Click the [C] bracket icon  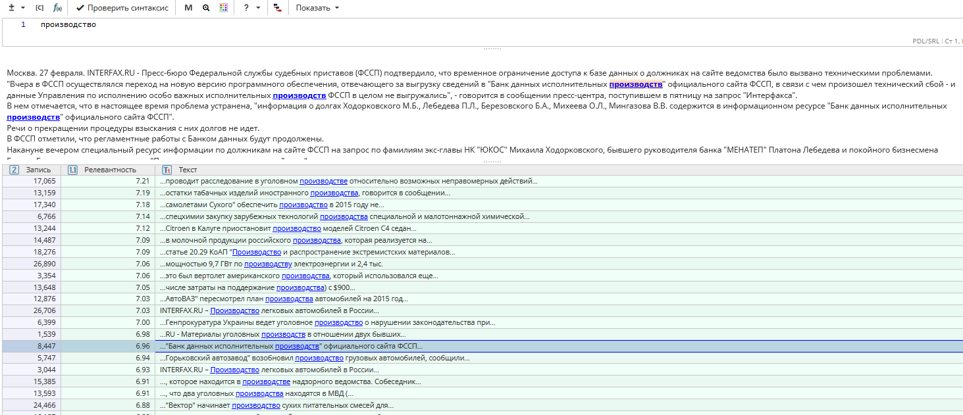point(39,8)
